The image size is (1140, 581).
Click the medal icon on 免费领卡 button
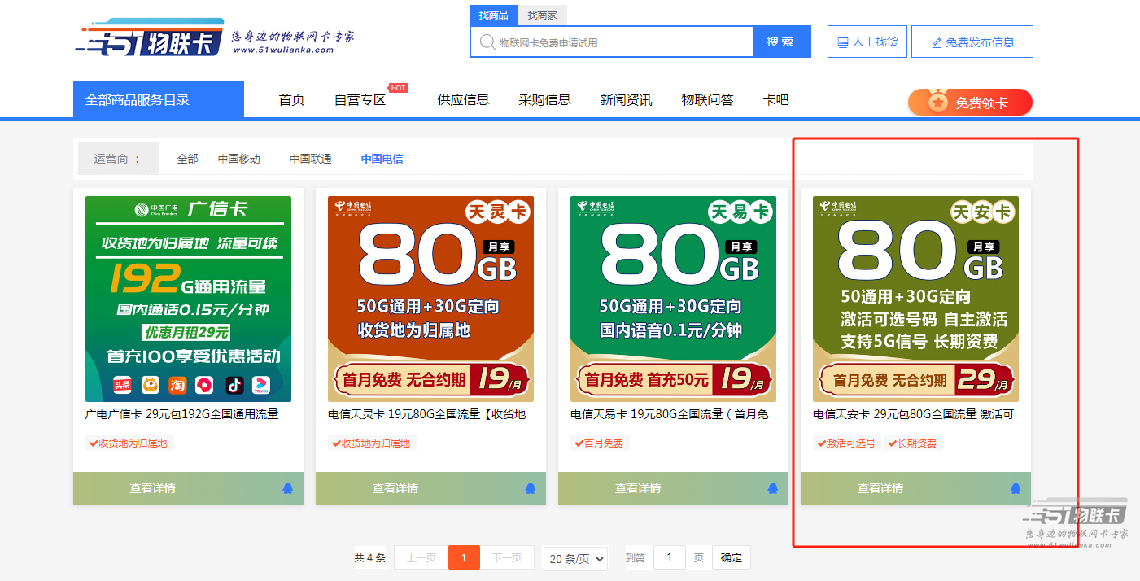point(938,103)
